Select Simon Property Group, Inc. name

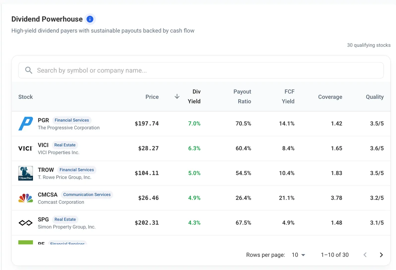[67, 227]
